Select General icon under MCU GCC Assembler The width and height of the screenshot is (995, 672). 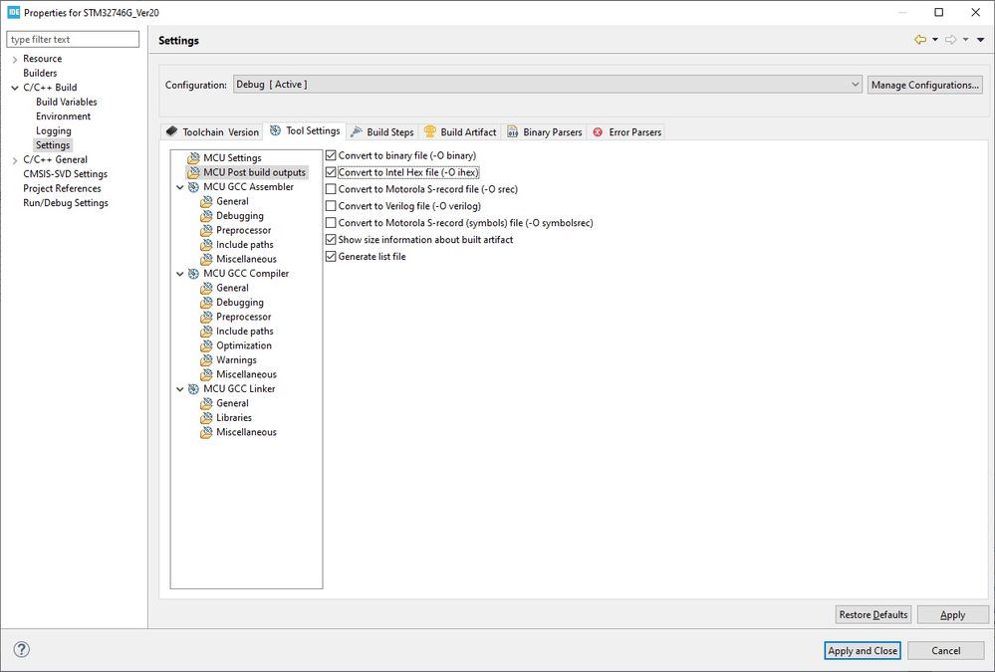click(206, 202)
